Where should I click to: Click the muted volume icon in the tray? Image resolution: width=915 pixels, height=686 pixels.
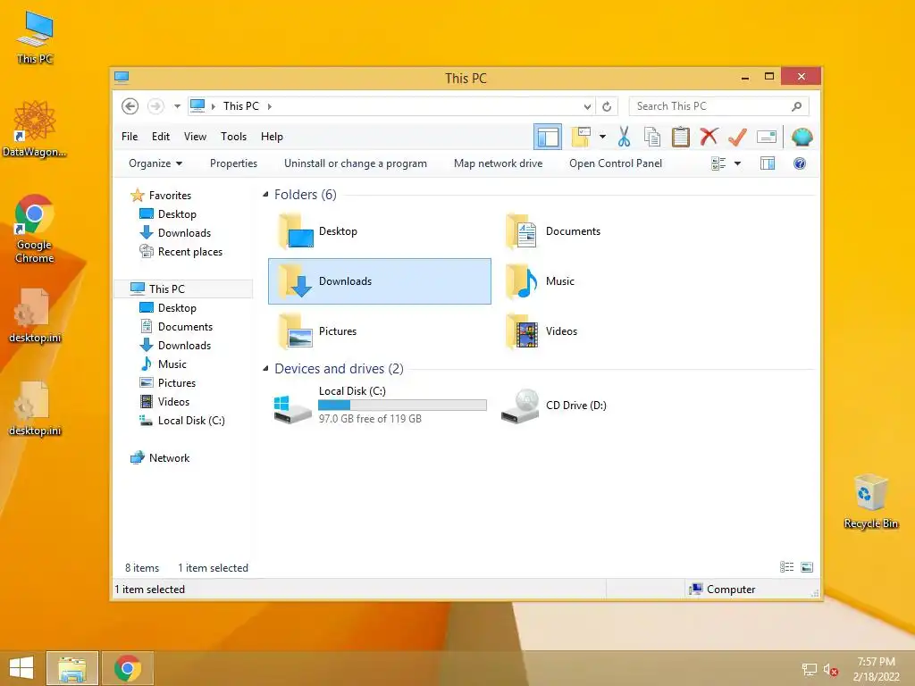click(x=830, y=670)
